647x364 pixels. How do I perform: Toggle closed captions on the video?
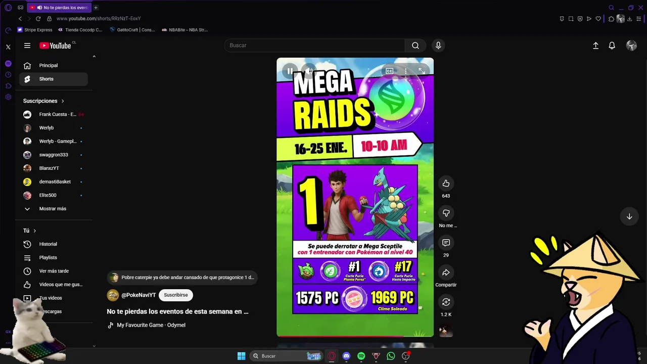pos(389,71)
